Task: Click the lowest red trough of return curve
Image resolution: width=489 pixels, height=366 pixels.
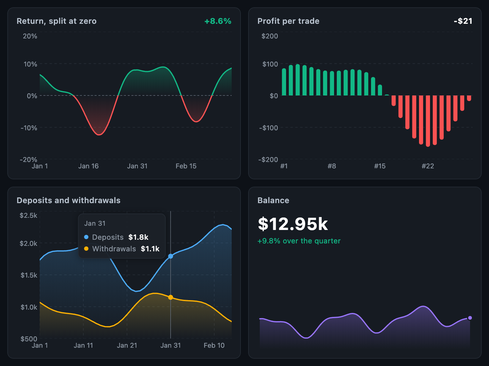Action: click(x=99, y=135)
